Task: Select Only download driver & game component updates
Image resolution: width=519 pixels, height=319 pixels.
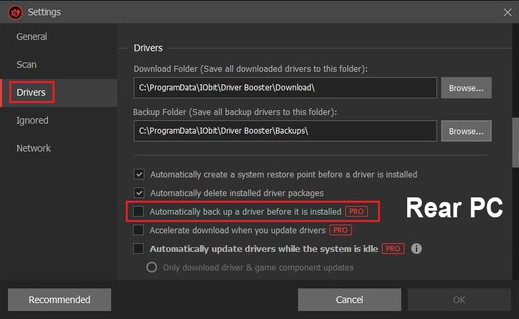Action: 152,267
